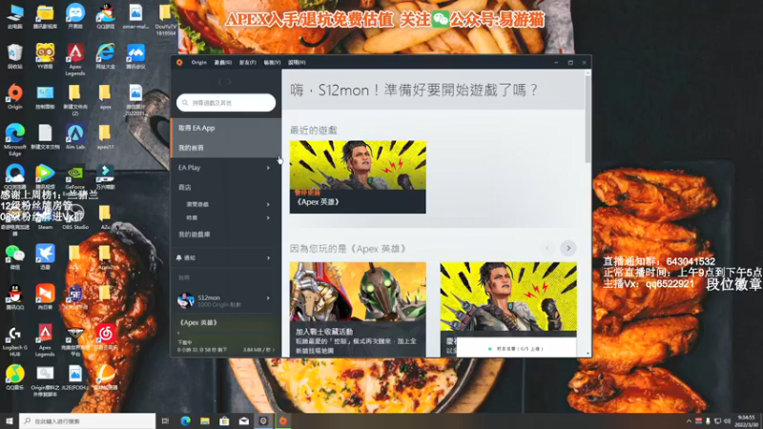This screenshot has height=429, width=763.
Task: Open Microsoft Edge desktop shortcut
Action: pos(15,139)
